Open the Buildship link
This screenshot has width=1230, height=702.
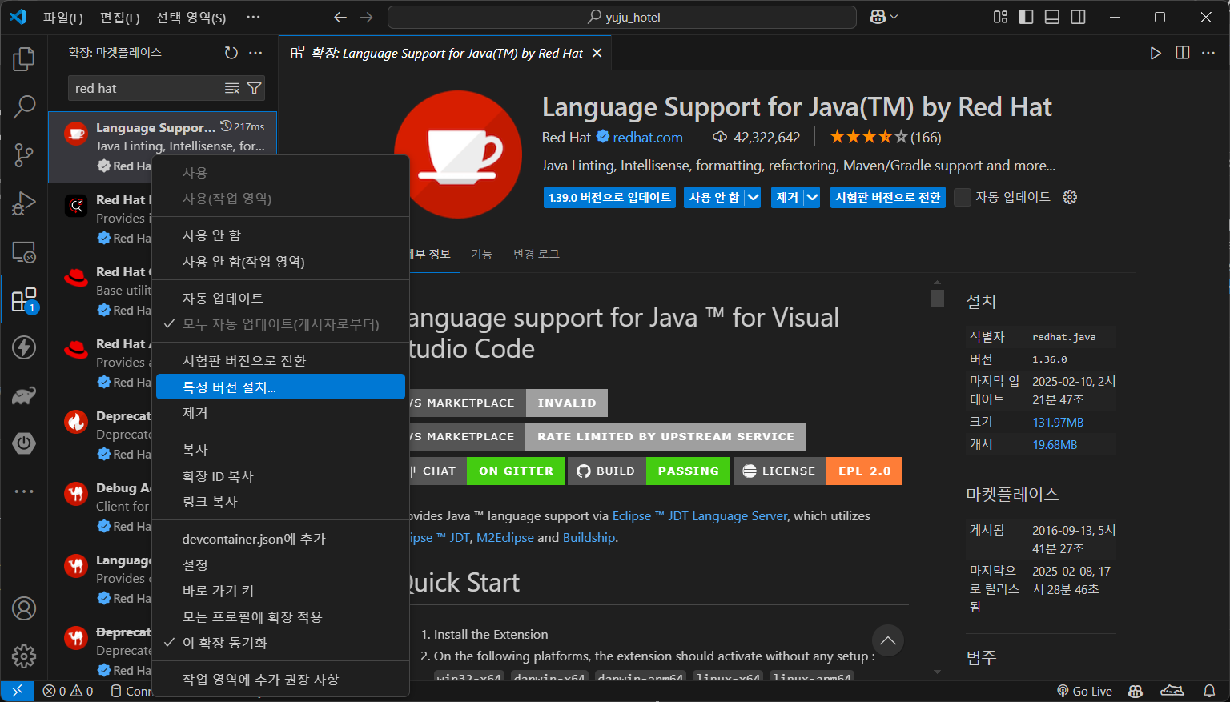pyautogui.click(x=589, y=538)
